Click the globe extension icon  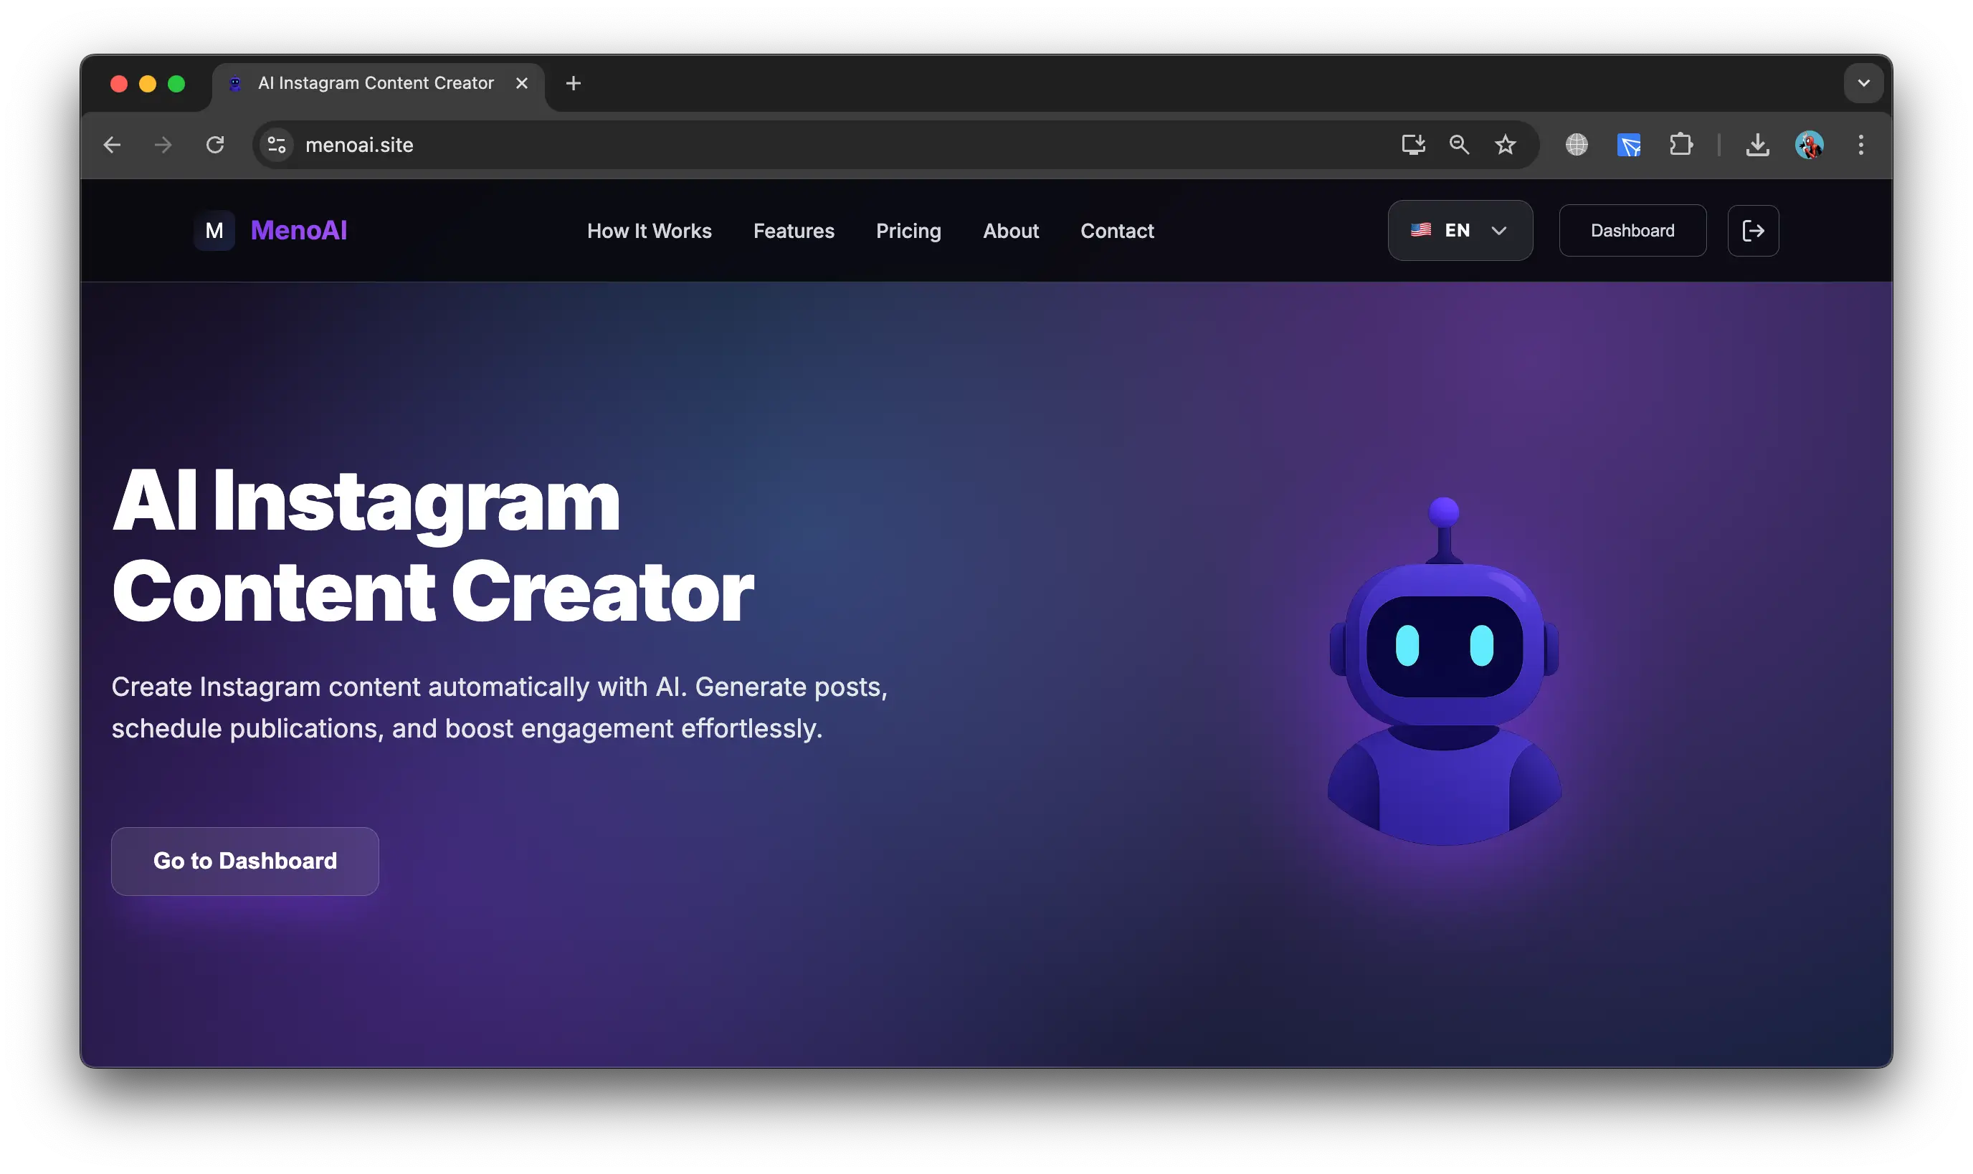pyautogui.click(x=1576, y=145)
